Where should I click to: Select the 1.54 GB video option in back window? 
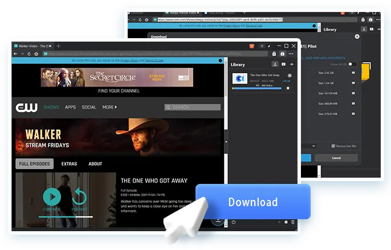(353, 83)
